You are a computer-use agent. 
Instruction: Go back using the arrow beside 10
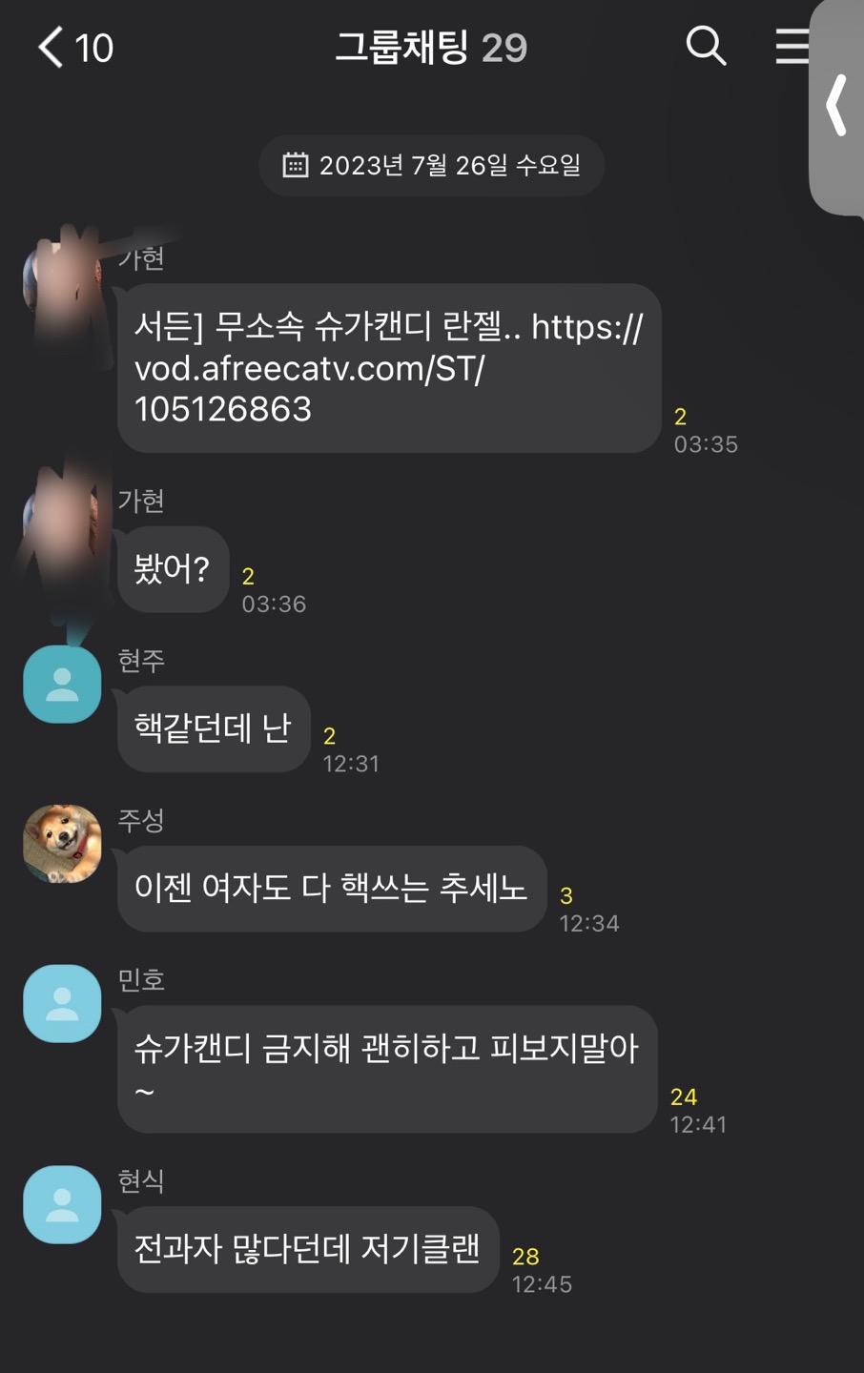pyautogui.click(x=51, y=47)
